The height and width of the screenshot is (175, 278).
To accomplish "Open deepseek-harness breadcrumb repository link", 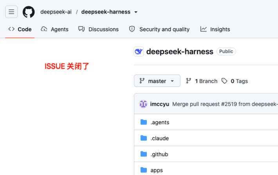I will [106, 12].
